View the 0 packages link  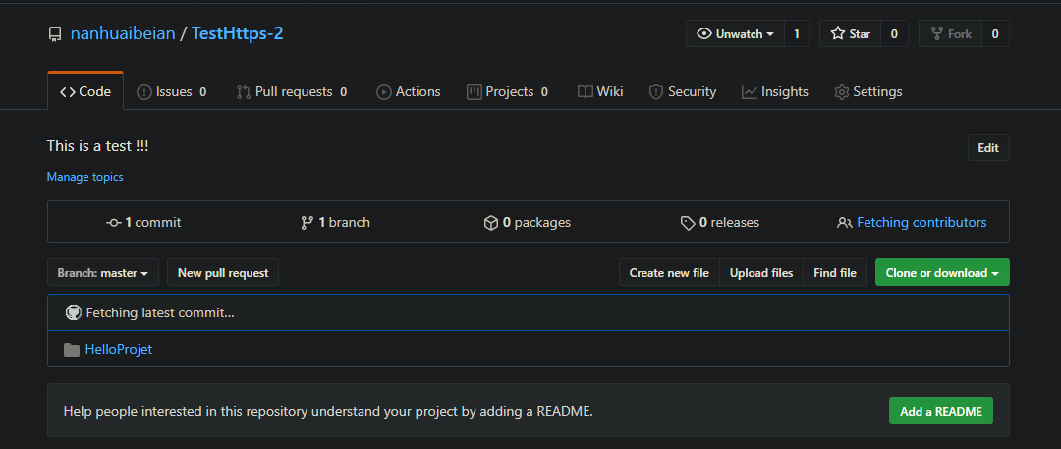[528, 222]
